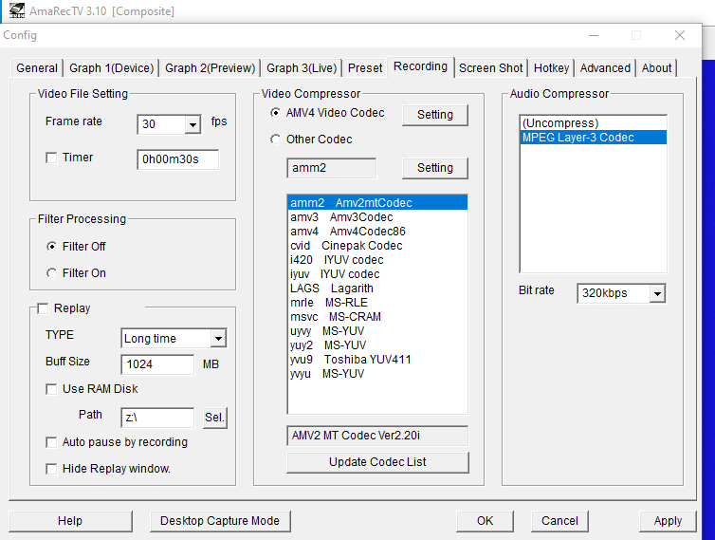Select the Other Codec radio button
The image size is (715, 540).
pyautogui.click(x=275, y=140)
